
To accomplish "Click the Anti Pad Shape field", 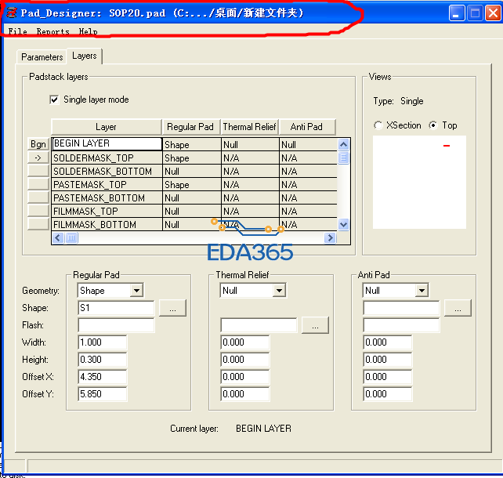I will [x=401, y=308].
